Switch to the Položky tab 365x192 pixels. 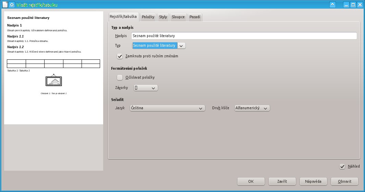(148, 17)
